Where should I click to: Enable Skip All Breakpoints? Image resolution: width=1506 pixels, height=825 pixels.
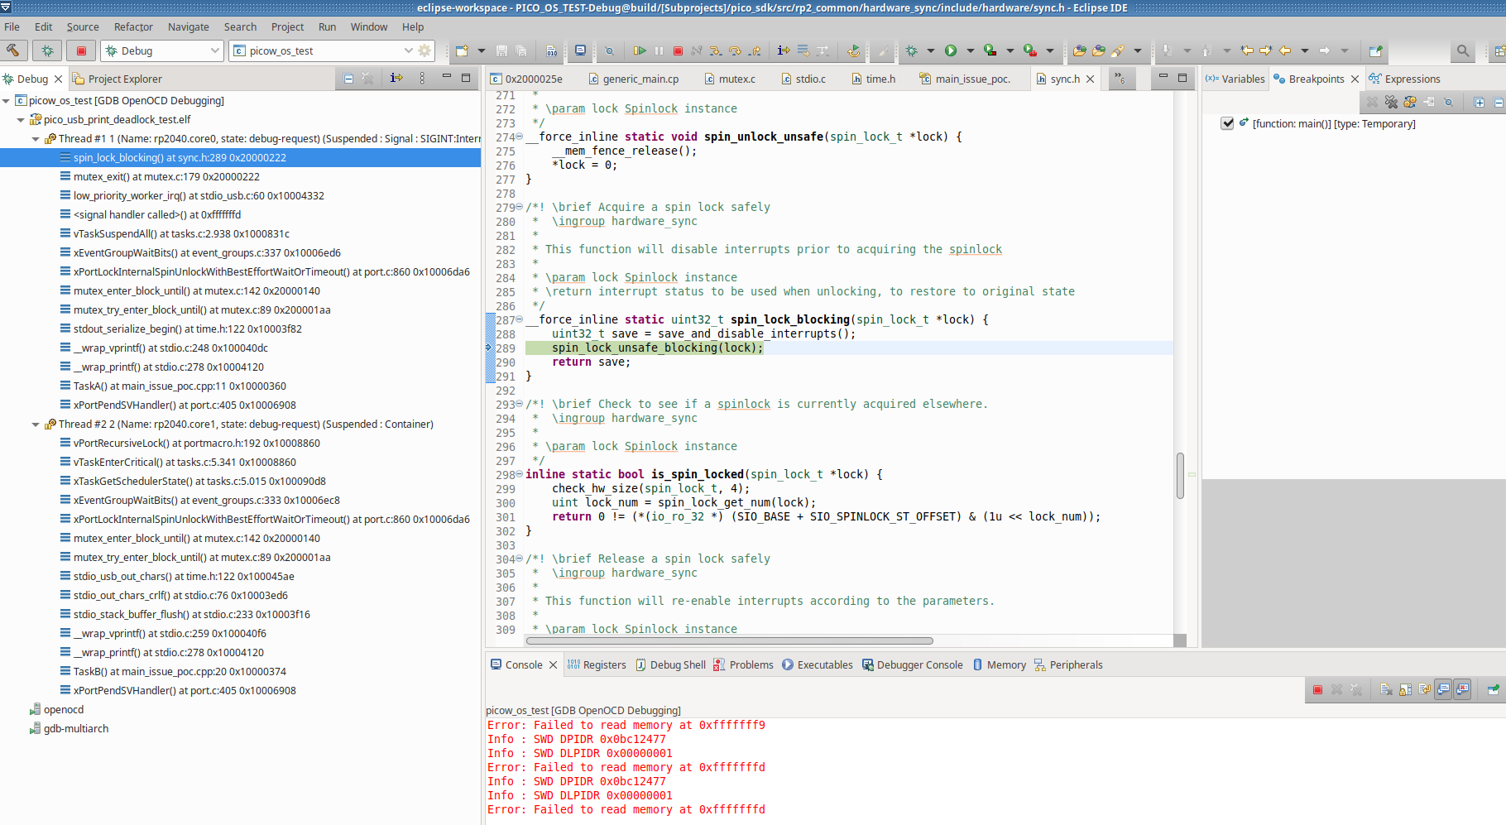click(1449, 102)
